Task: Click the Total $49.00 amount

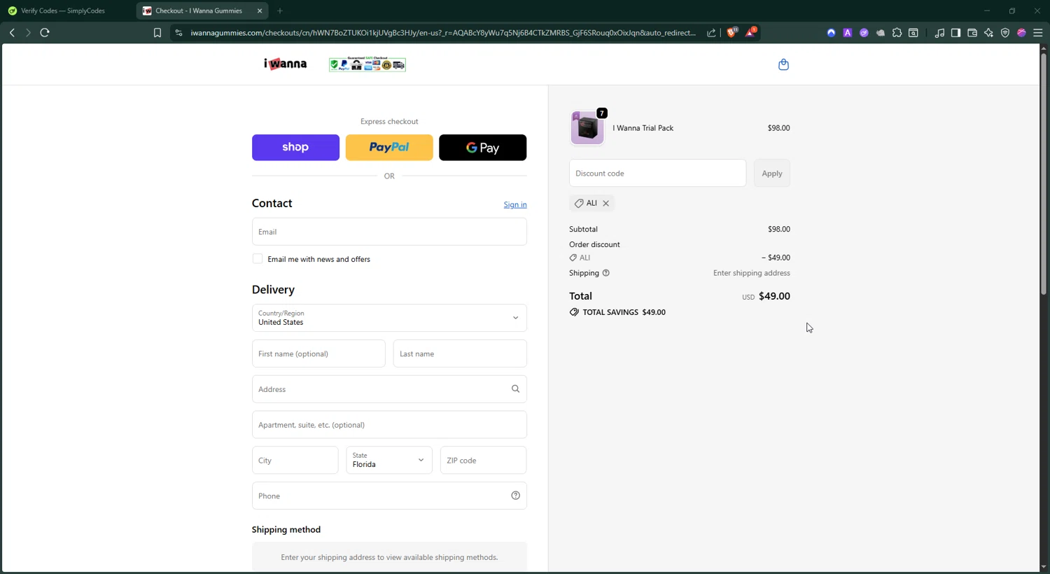Action: pyautogui.click(x=774, y=296)
